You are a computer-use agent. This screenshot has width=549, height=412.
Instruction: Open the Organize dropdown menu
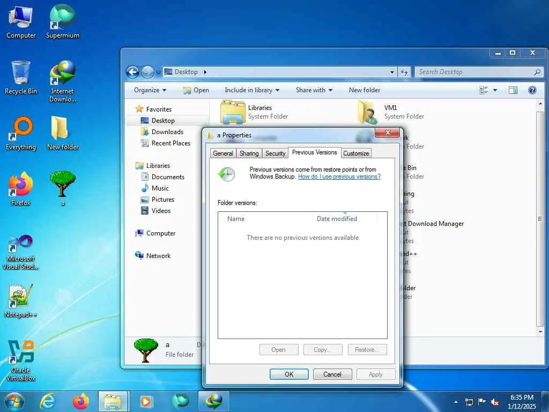(150, 90)
